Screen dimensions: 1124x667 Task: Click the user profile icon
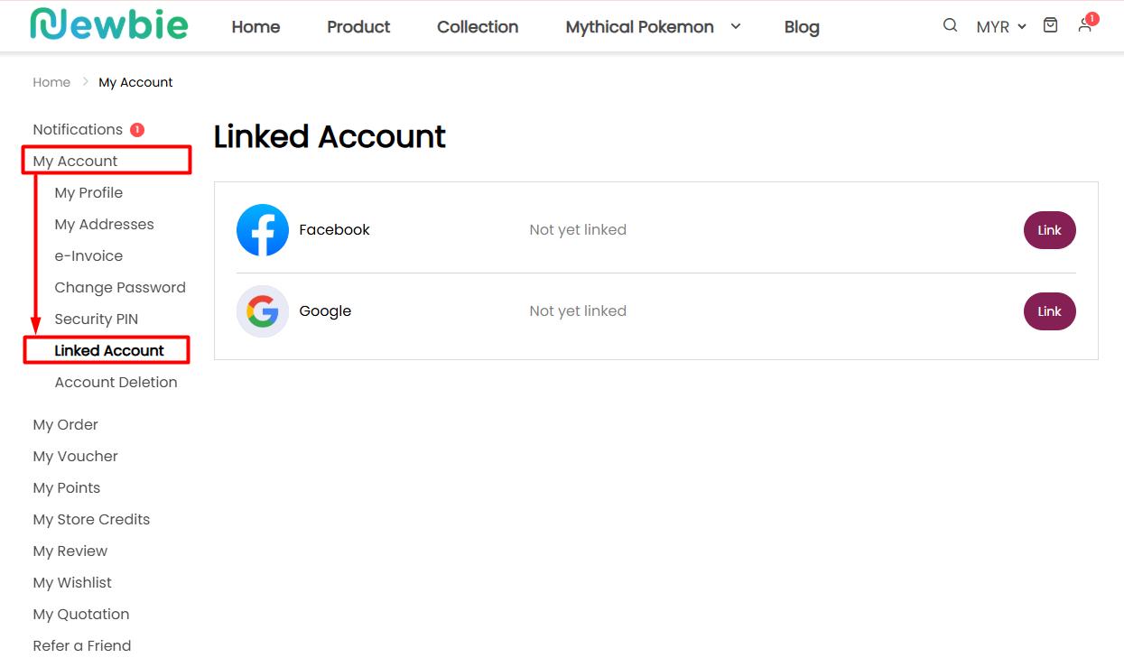point(1085,25)
